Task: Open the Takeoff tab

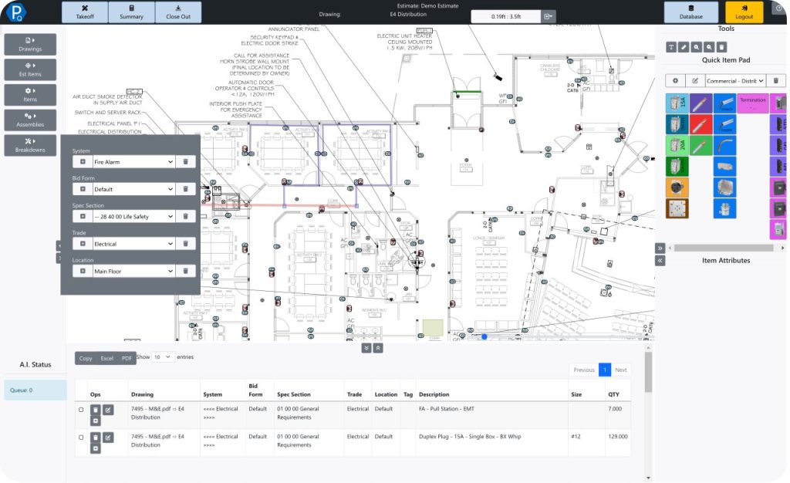Action: [84, 12]
